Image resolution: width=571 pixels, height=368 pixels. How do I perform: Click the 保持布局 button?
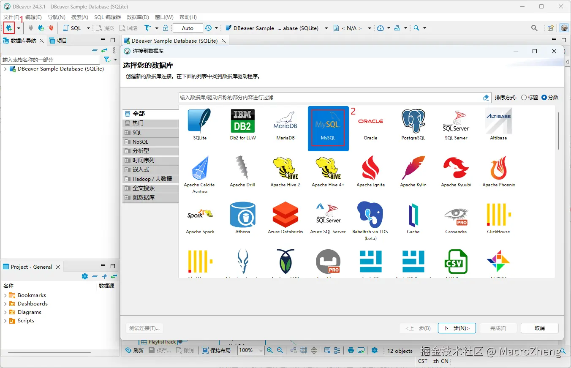(216, 350)
